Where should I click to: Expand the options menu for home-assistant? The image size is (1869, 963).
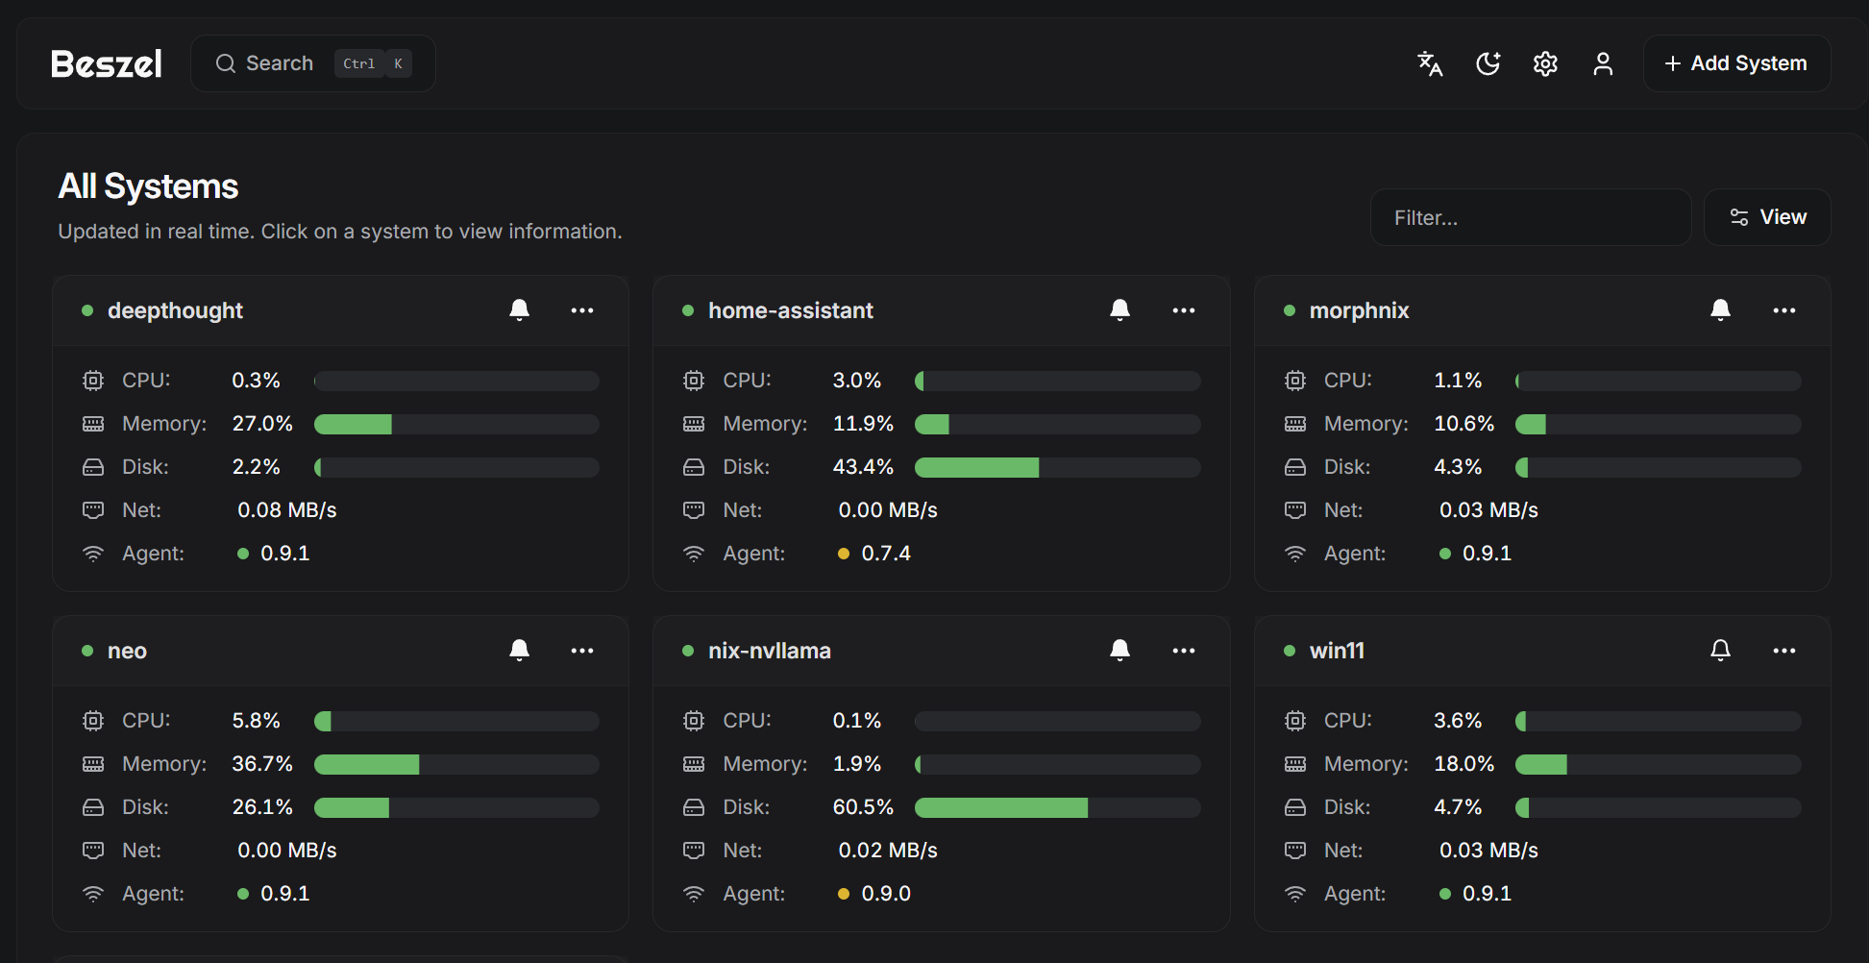coord(1183,310)
